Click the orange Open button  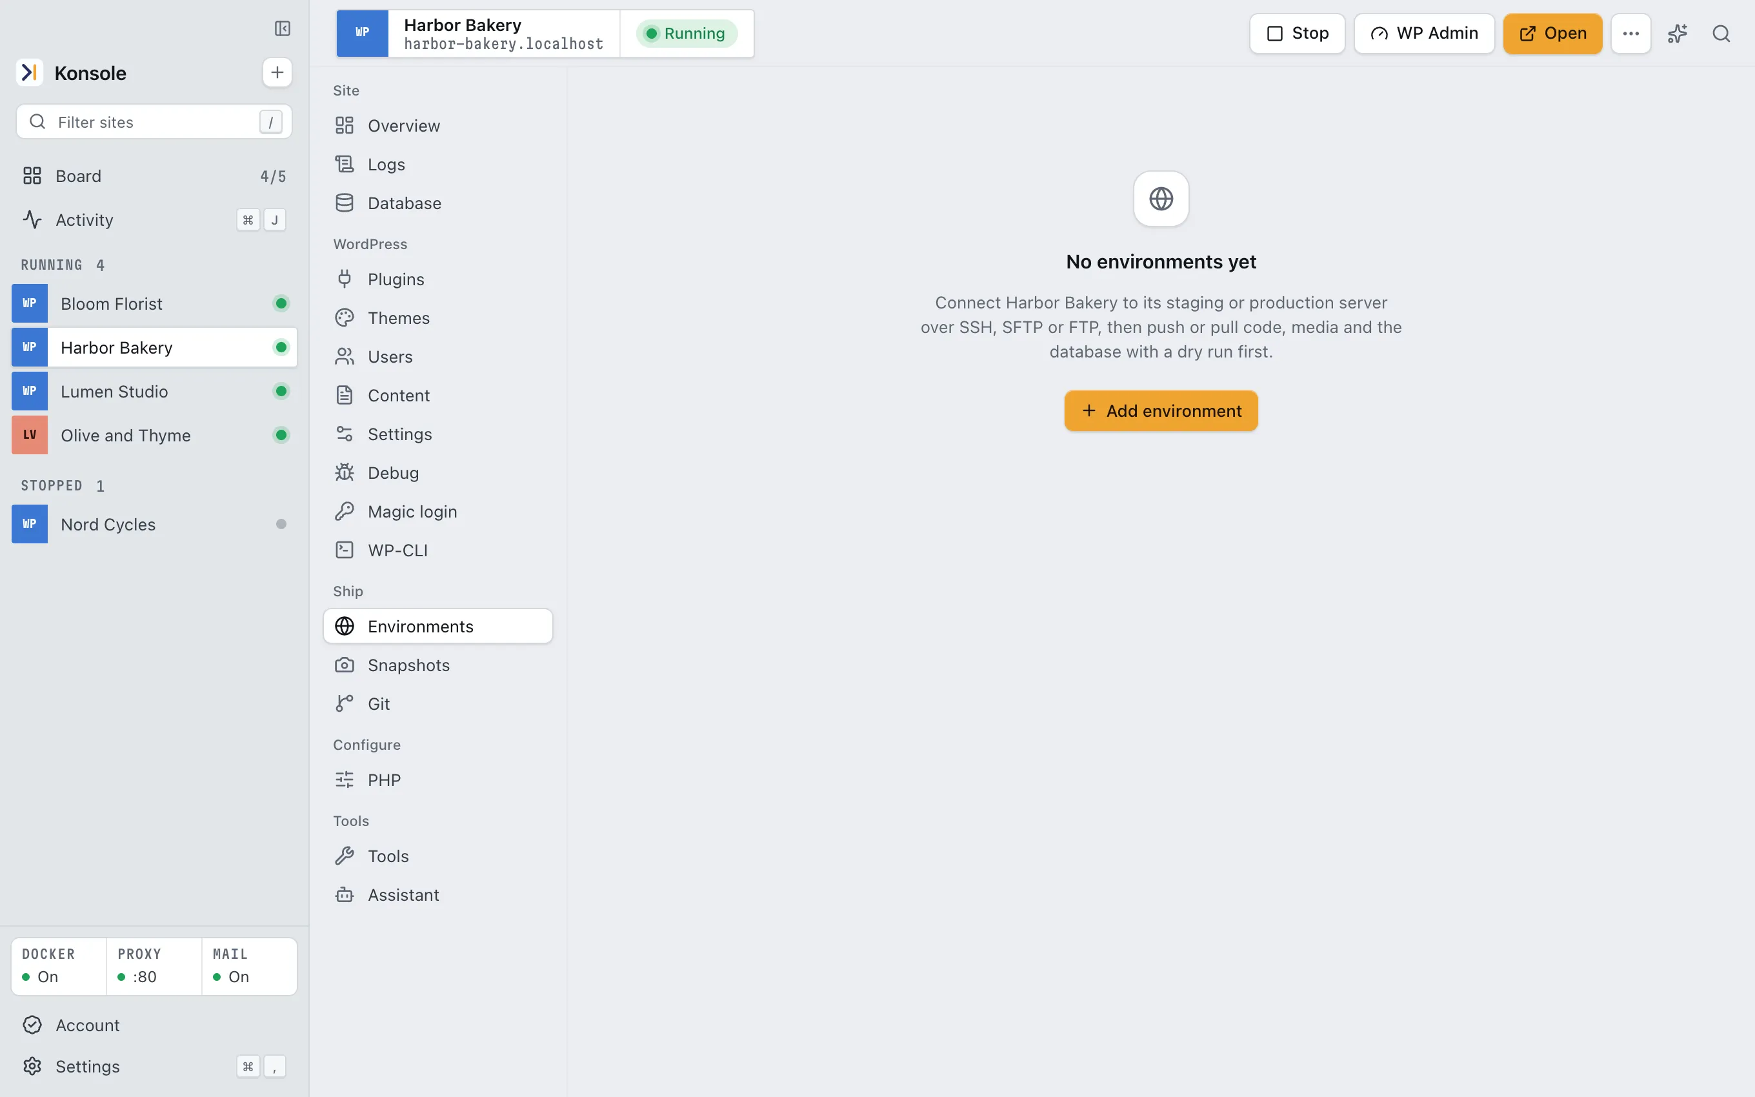click(1552, 34)
